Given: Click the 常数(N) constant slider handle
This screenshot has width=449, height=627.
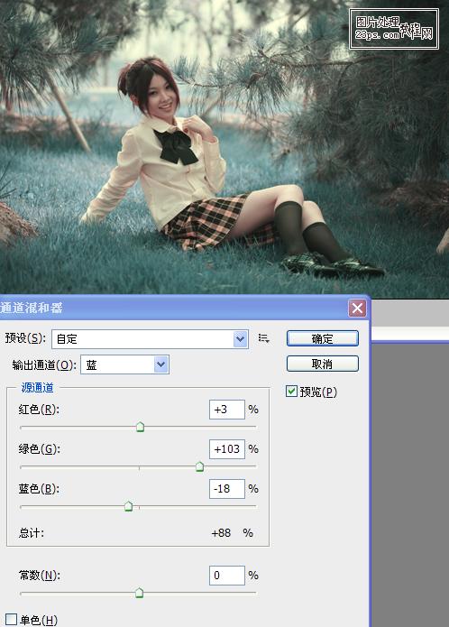Looking at the screenshot, I should (139, 592).
